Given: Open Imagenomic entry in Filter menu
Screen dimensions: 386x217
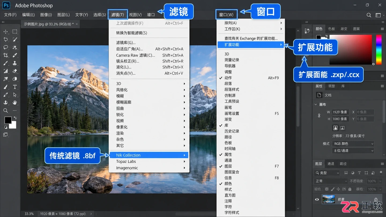Looking at the screenshot, I should [149, 168].
